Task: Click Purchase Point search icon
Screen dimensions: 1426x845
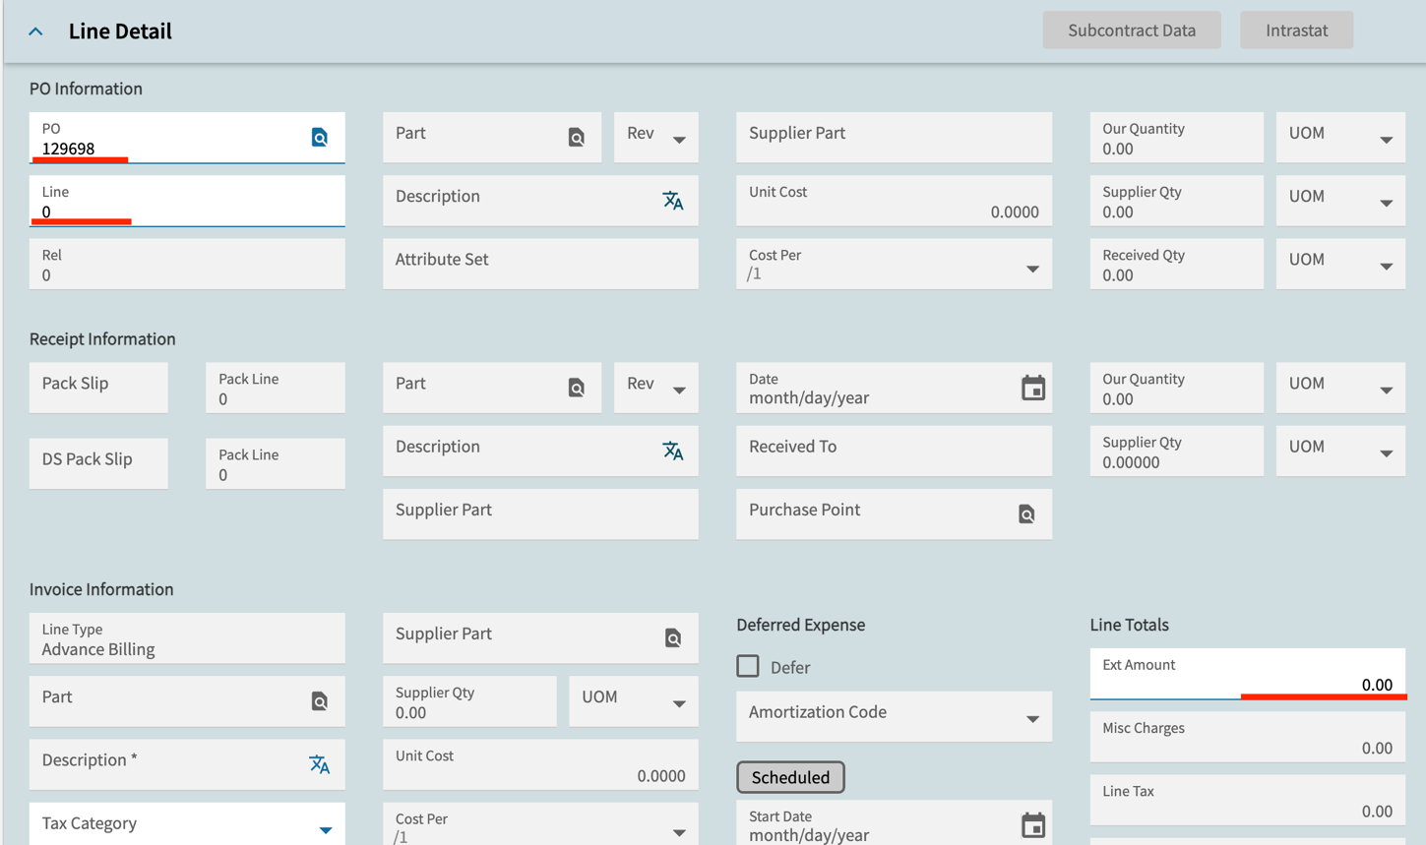Action: point(1026,514)
